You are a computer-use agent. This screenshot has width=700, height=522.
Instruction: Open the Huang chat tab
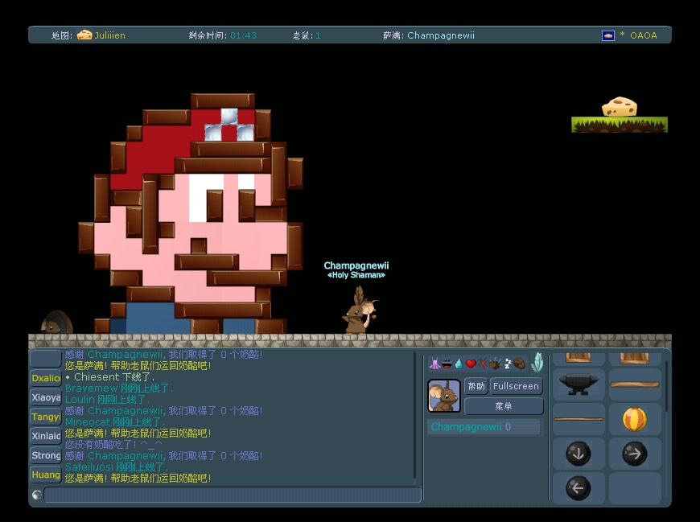(46, 475)
